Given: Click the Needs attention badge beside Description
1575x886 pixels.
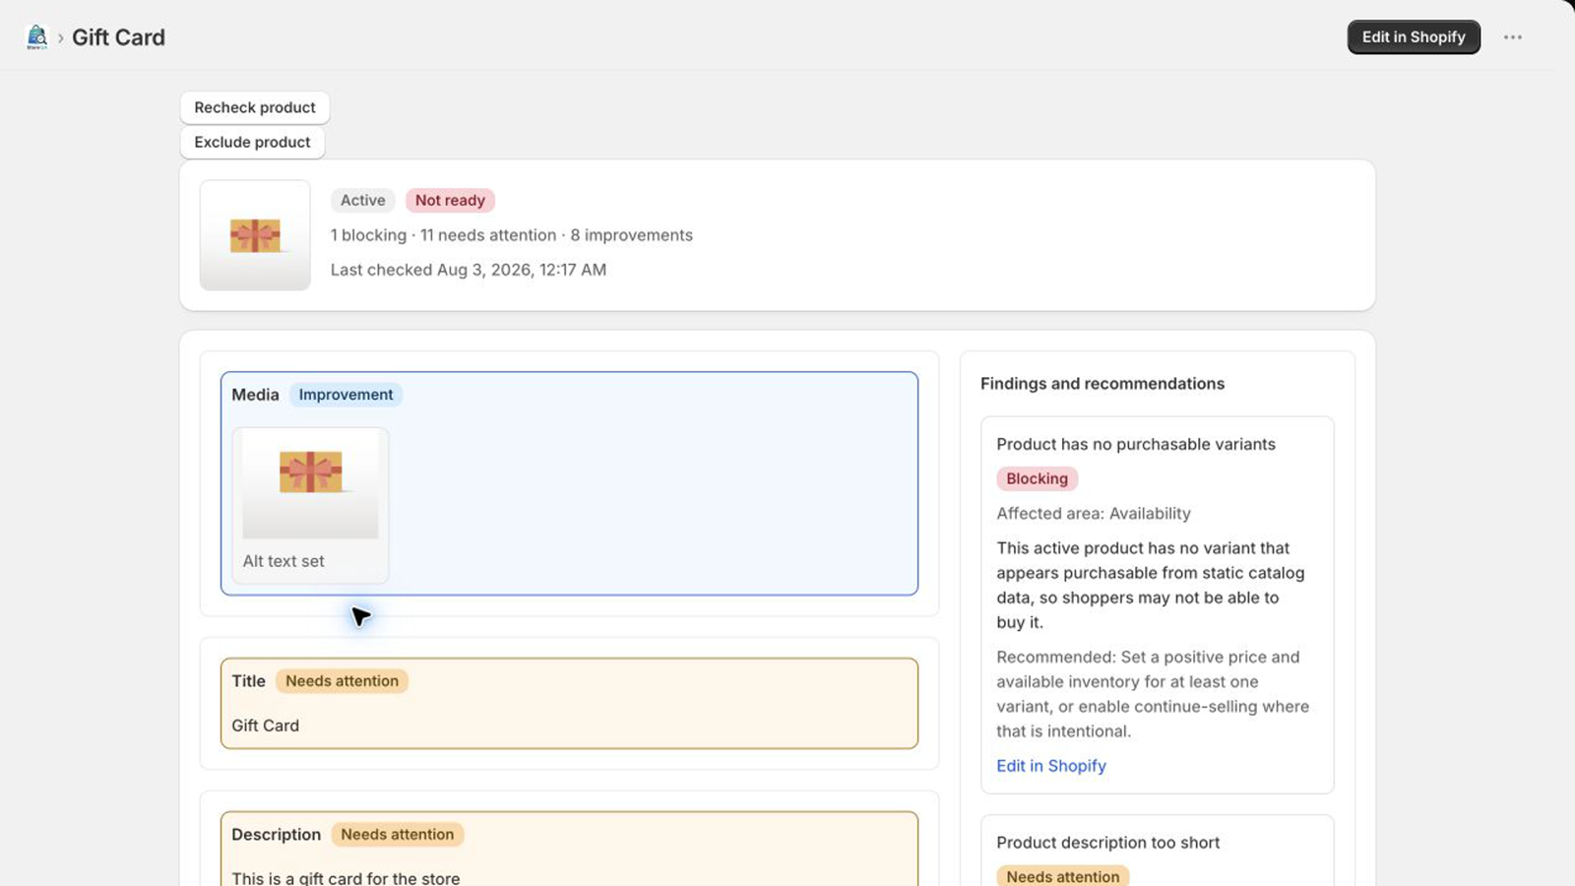Looking at the screenshot, I should click(x=398, y=835).
